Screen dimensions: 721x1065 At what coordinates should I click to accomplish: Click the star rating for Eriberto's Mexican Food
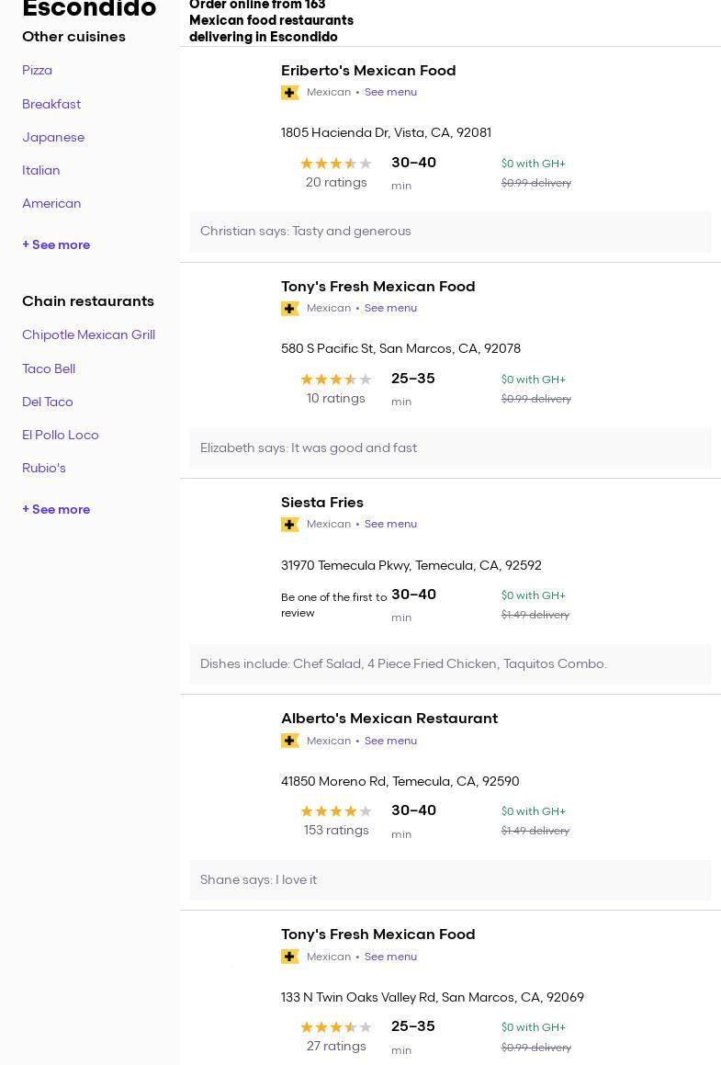pyautogui.click(x=336, y=164)
